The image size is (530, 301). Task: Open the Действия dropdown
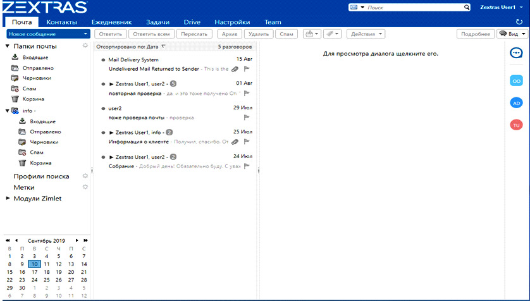pyautogui.click(x=366, y=34)
